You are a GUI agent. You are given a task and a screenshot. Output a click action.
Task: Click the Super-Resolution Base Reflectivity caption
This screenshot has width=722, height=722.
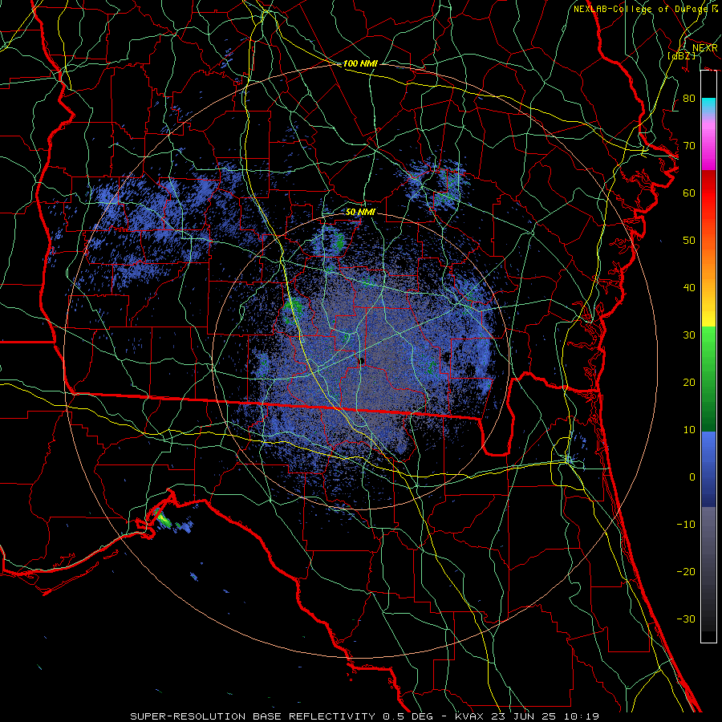pyautogui.click(x=364, y=716)
